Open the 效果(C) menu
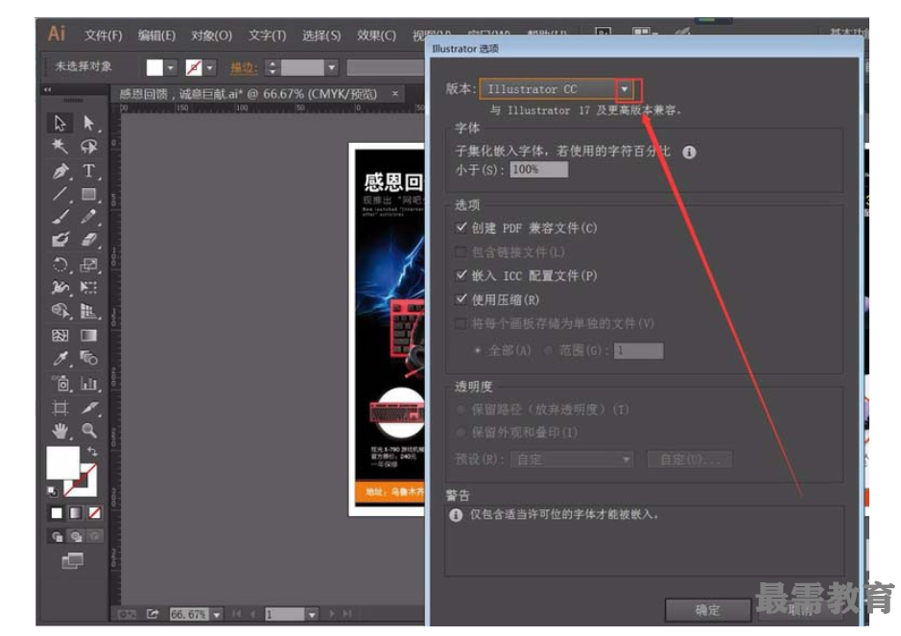This screenshot has width=901, height=636. pyautogui.click(x=376, y=35)
